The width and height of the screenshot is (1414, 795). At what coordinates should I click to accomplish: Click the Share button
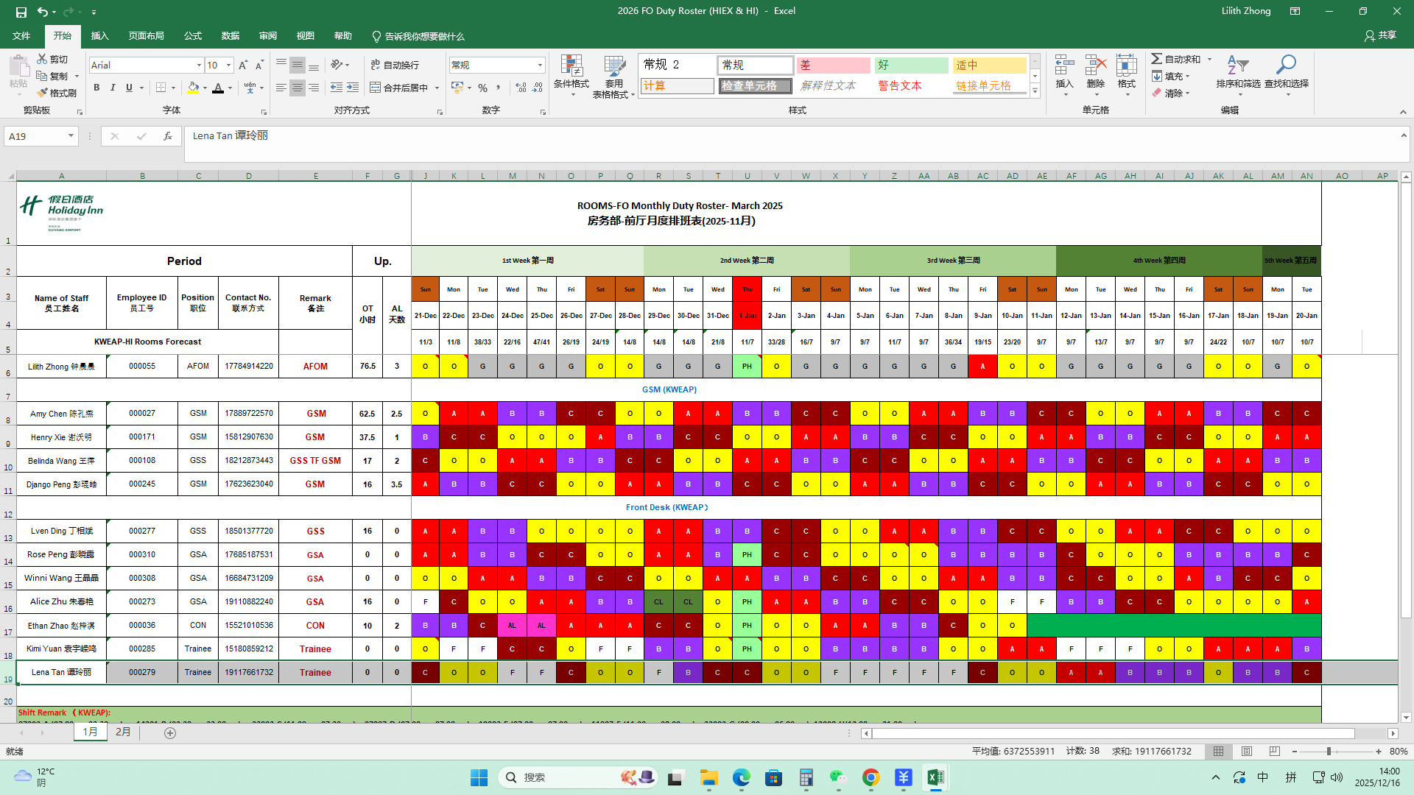pos(1380,35)
